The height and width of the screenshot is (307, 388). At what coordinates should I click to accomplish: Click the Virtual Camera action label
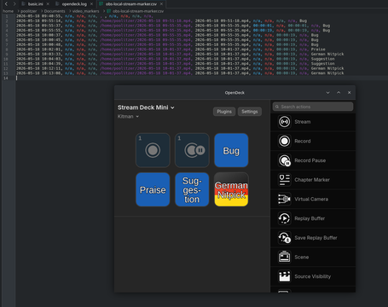[311, 200]
